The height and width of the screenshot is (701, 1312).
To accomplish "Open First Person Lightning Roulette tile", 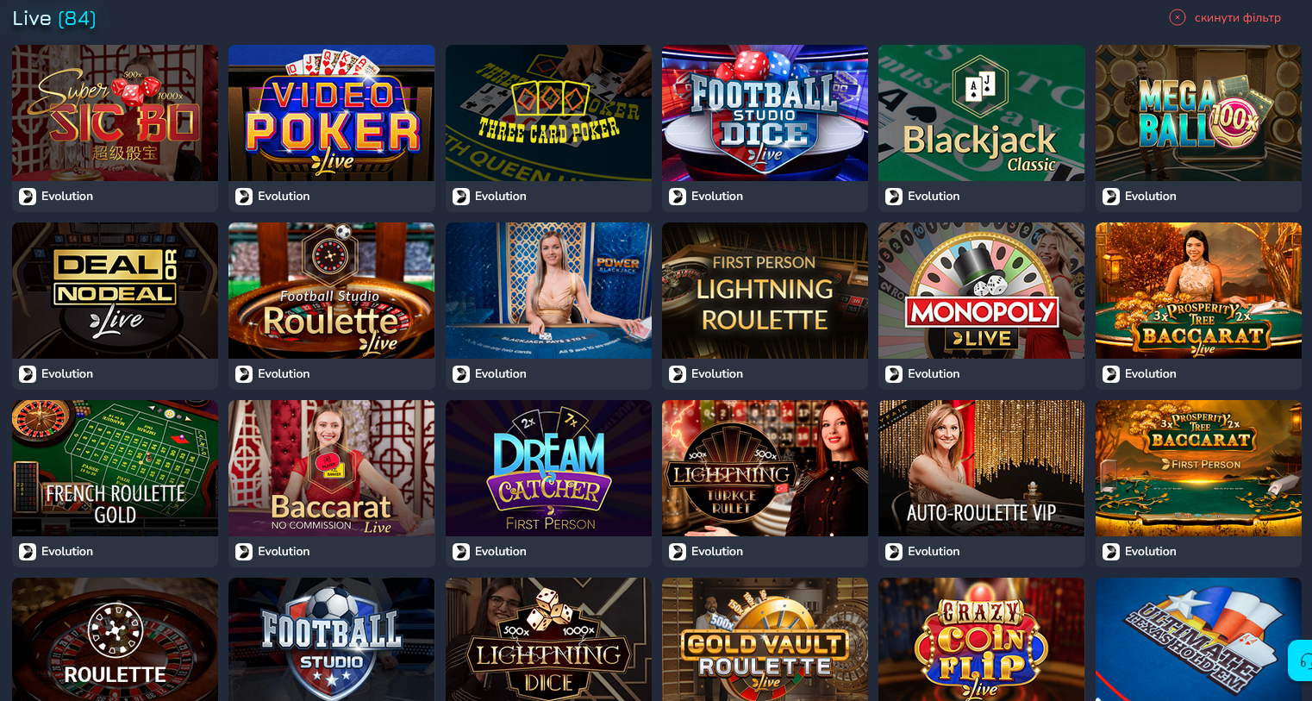I will 765,291.
